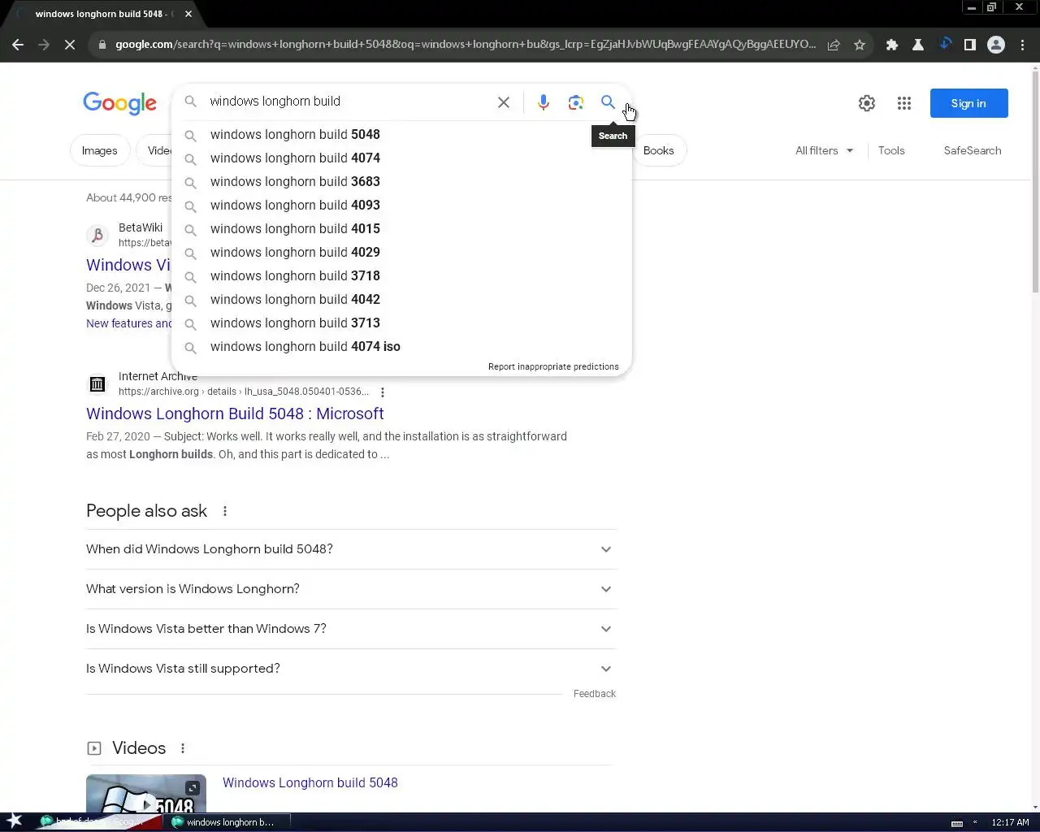Expand 'What version is Windows Longhorn?'

point(351,589)
